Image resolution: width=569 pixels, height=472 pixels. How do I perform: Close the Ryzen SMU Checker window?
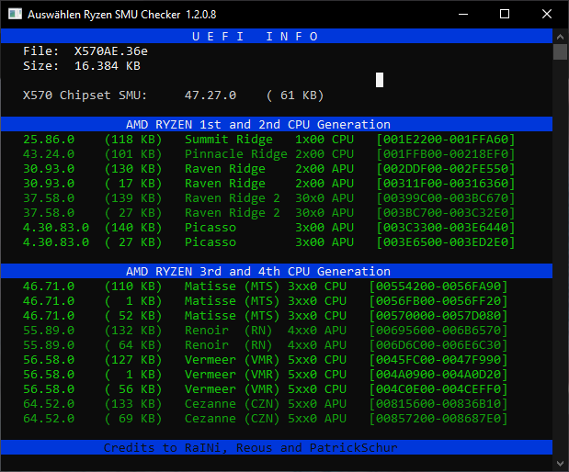pos(547,14)
